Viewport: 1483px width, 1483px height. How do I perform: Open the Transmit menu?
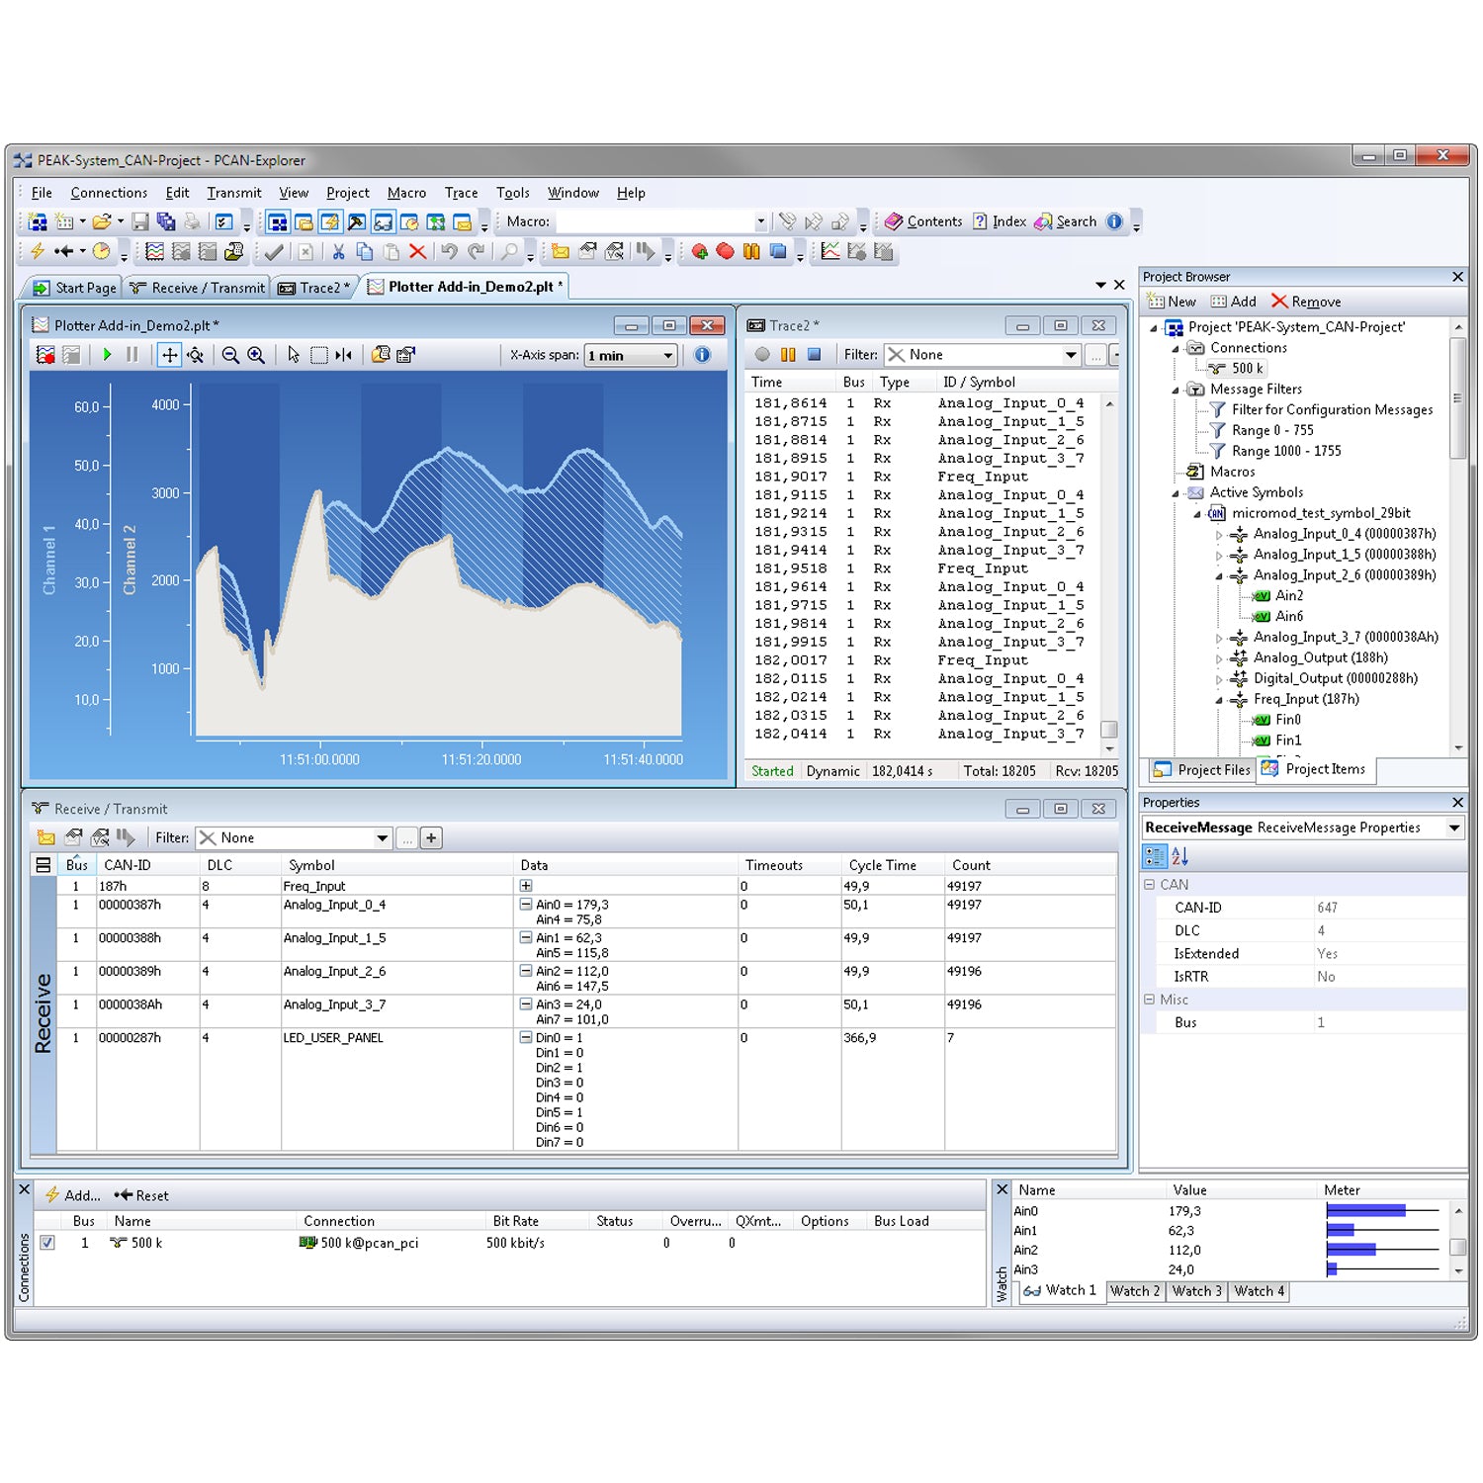(234, 193)
